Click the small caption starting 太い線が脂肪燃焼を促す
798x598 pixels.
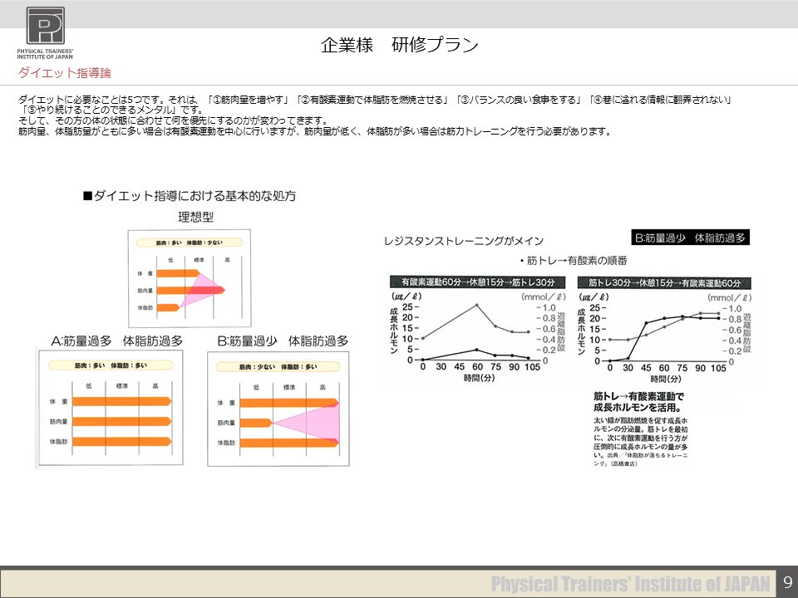pos(641,442)
